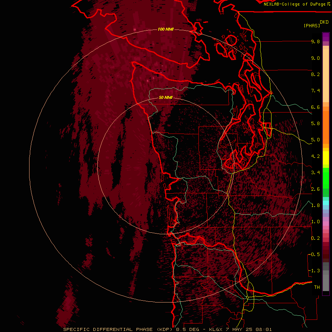Click the 1.8 scale value
The width and height of the screenshot is (332, 332).
315,205
